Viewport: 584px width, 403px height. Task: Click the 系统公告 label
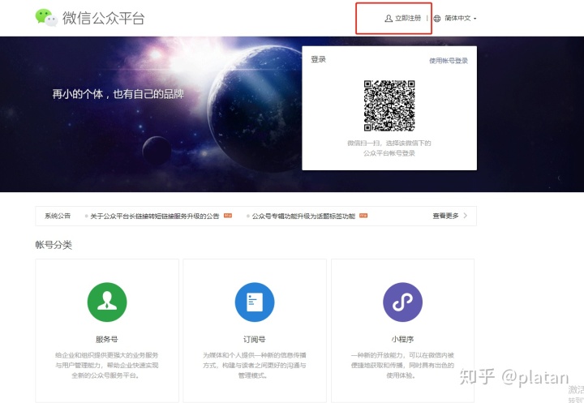point(58,216)
